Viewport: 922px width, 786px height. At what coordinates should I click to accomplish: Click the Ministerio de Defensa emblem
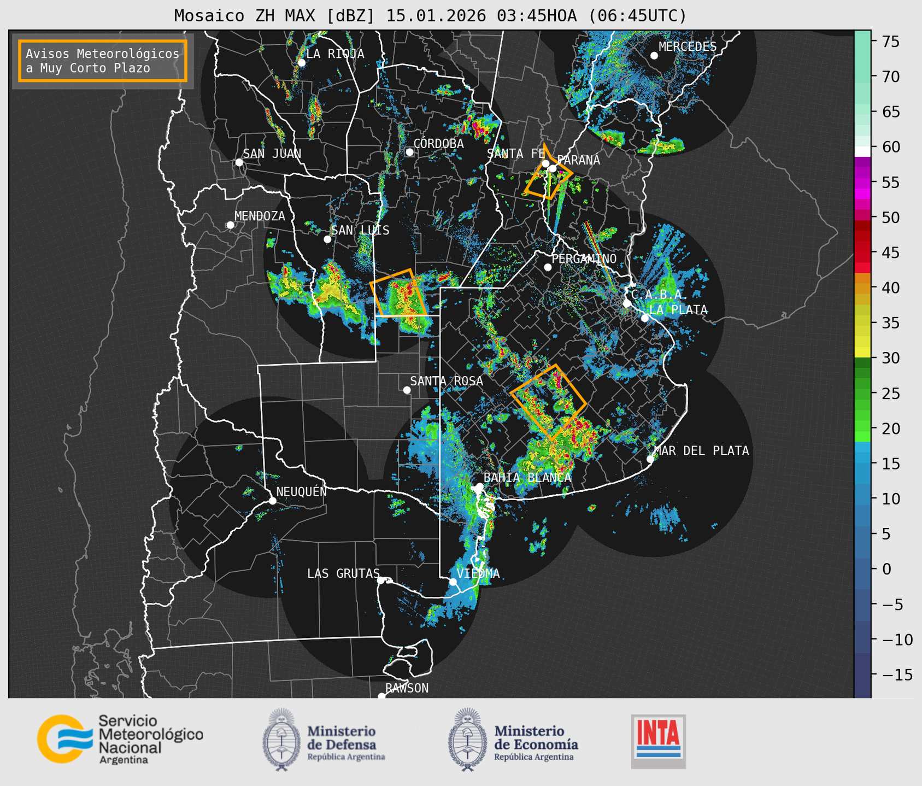tap(282, 740)
